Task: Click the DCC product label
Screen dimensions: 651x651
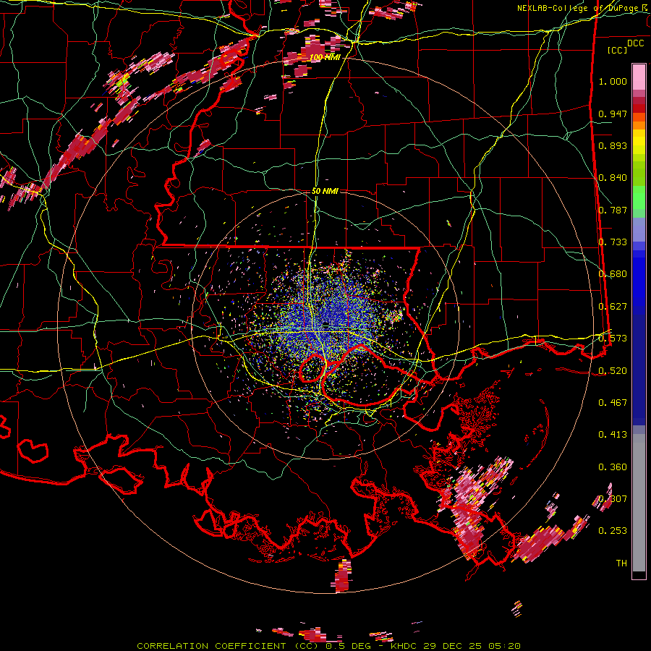Action: pos(635,43)
